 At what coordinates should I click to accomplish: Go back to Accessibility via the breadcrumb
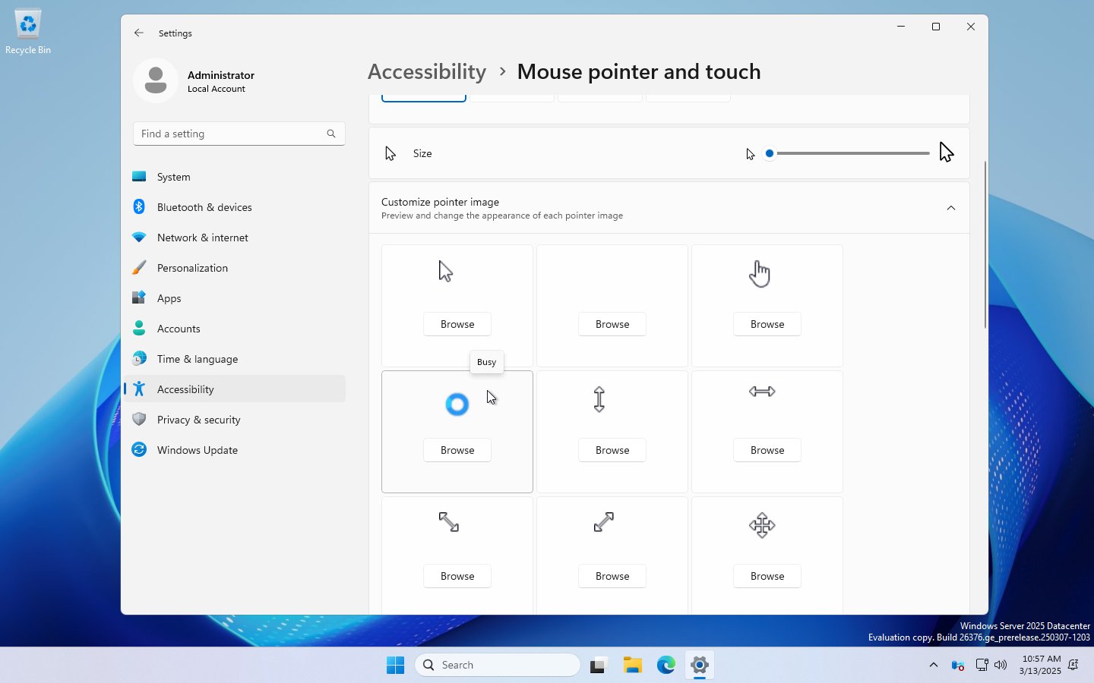coord(426,71)
